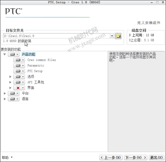Open install-state dropdown for API 工具包
166x162 pixels.
click(x=19, y=82)
